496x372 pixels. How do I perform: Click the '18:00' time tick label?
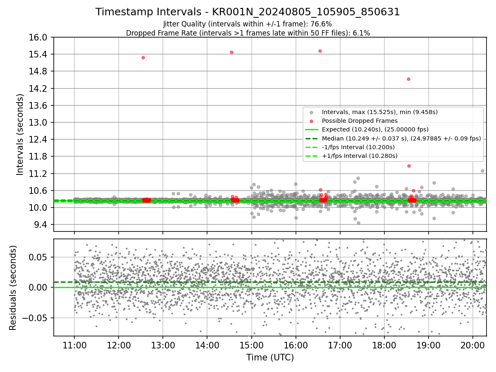[x=384, y=345]
